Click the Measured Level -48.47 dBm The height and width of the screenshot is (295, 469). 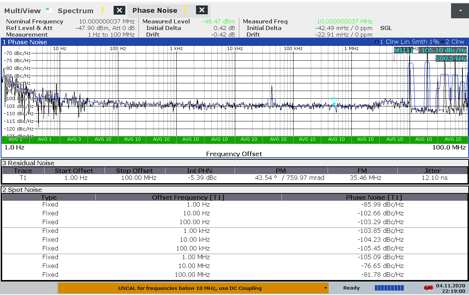tap(218, 22)
